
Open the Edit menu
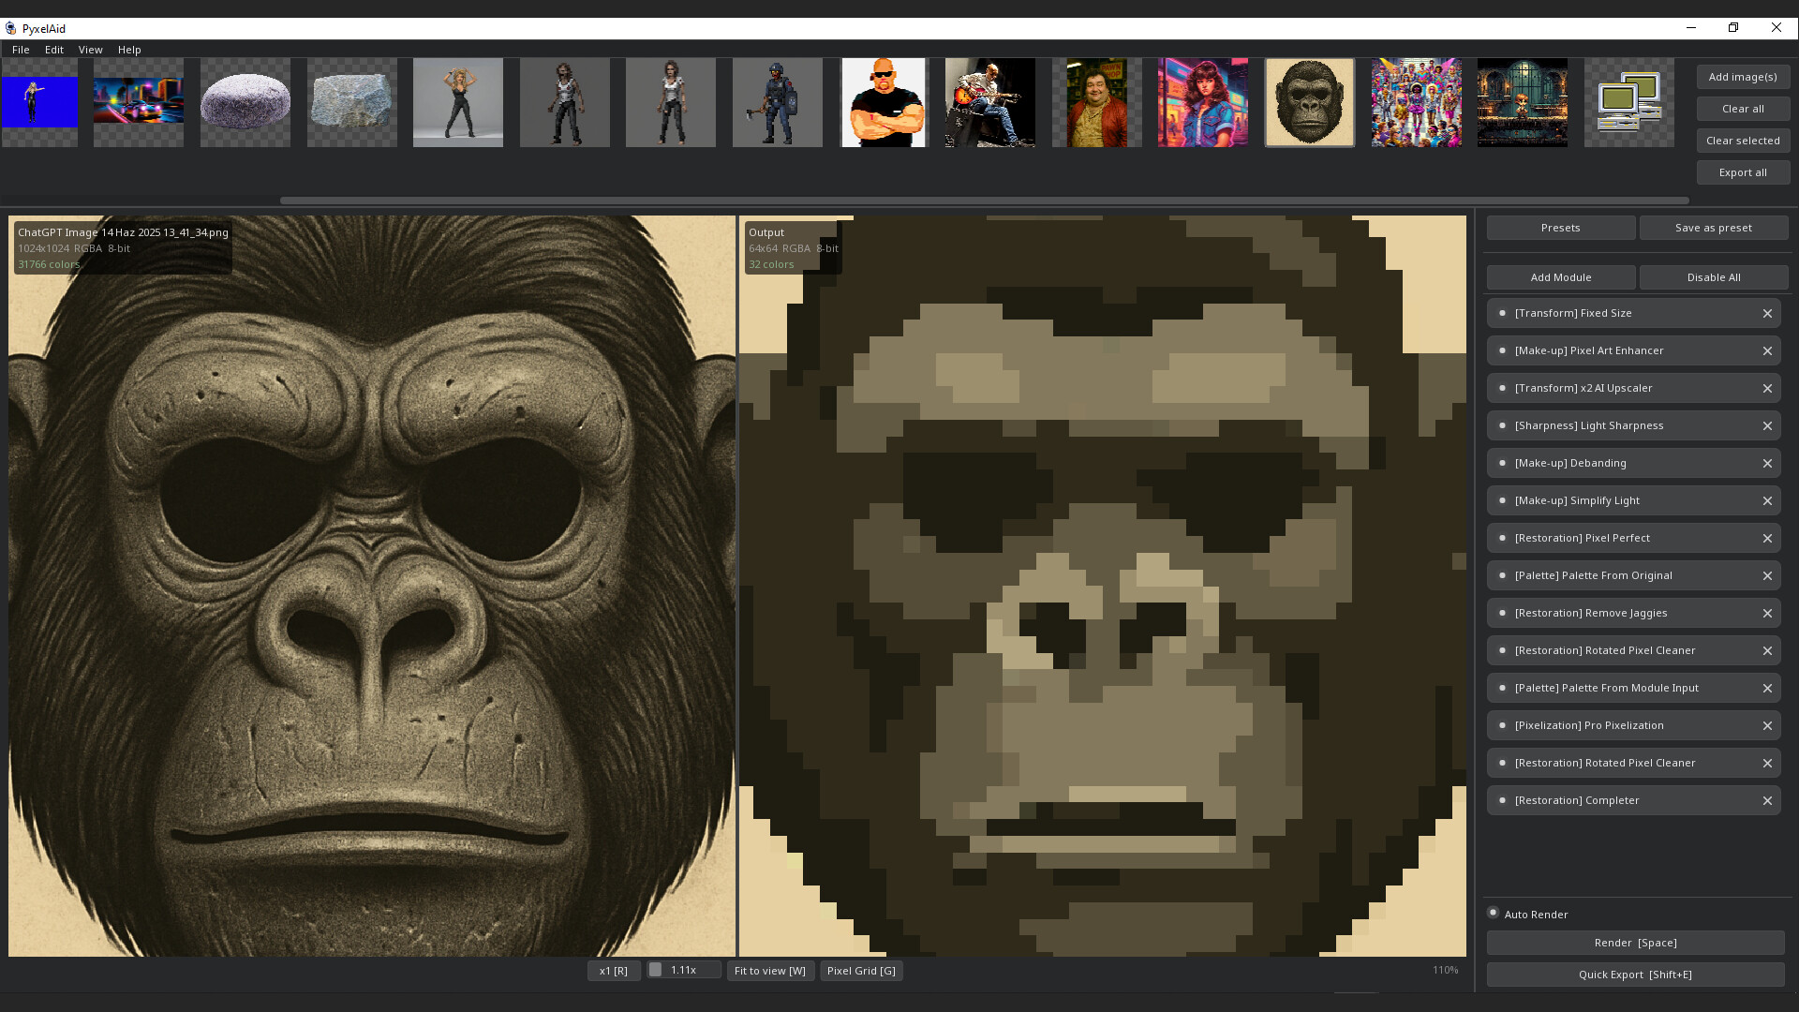pyautogui.click(x=54, y=50)
